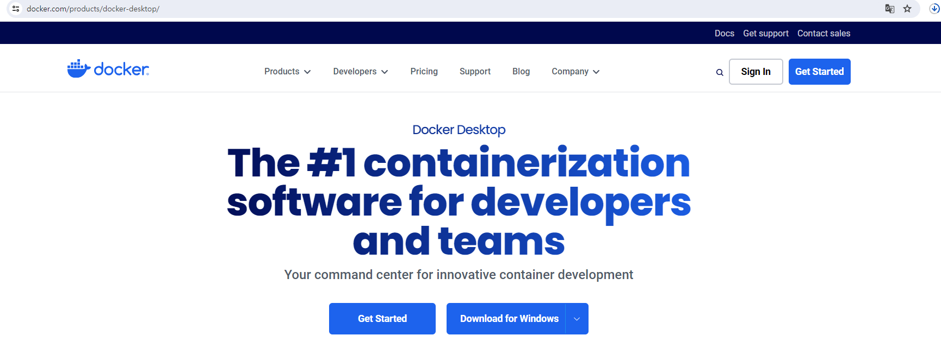
Task: Open the browser translate page icon
Action: click(890, 9)
